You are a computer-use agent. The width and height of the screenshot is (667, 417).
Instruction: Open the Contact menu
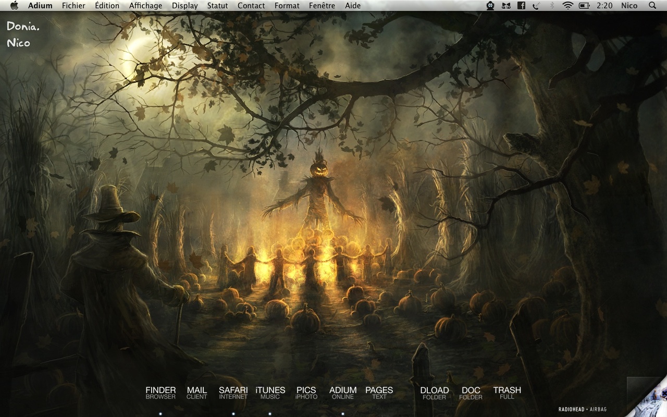[x=251, y=6]
